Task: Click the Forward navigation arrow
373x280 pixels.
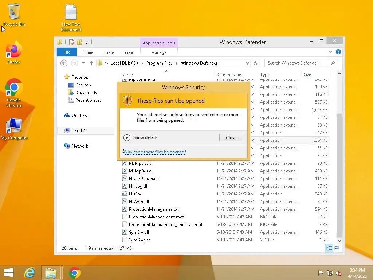Action: (x=74, y=63)
